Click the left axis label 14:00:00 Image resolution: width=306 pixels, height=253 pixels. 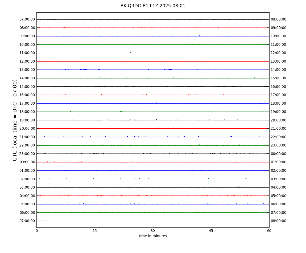(27, 78)
